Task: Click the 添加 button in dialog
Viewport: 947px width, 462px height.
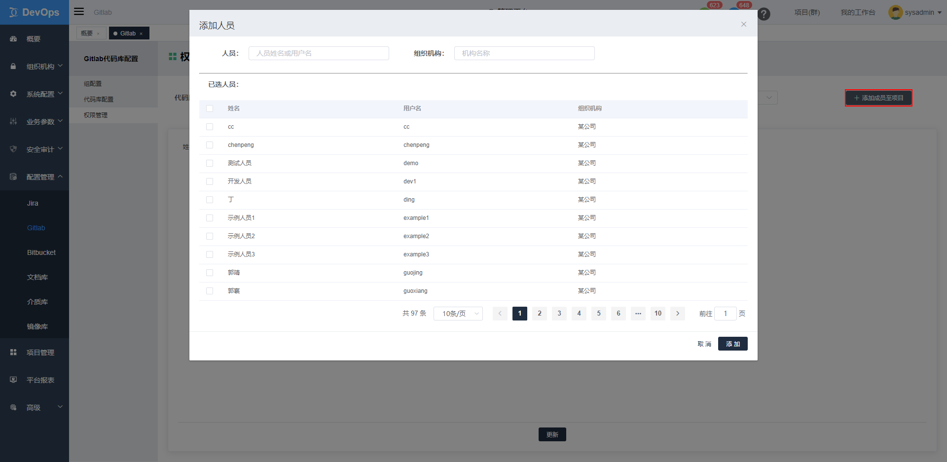Action: click(x=733, y=344)
